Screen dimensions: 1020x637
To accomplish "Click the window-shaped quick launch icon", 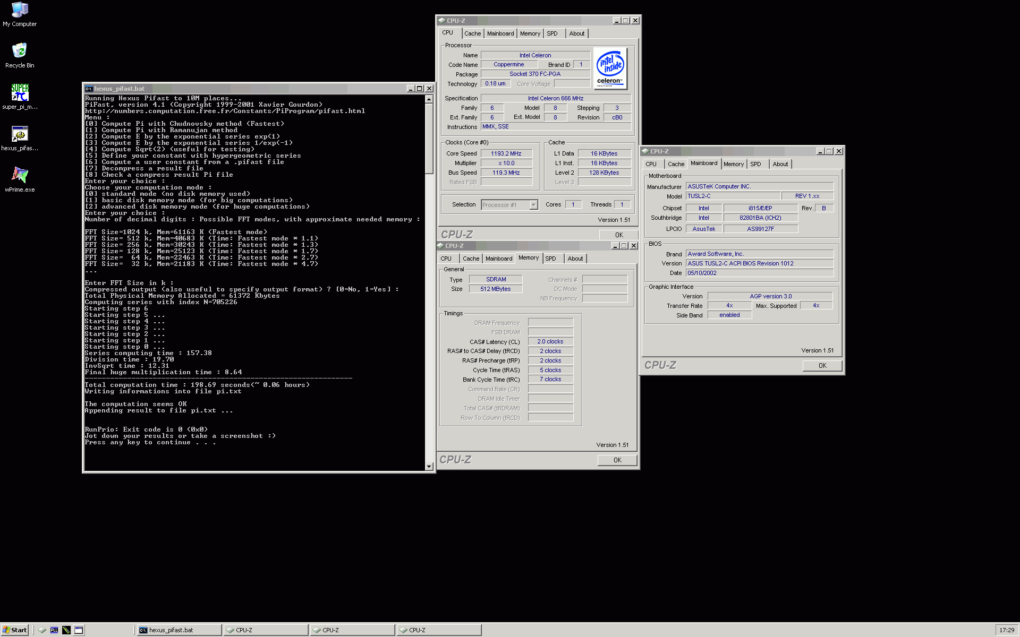I will (79, 630).
